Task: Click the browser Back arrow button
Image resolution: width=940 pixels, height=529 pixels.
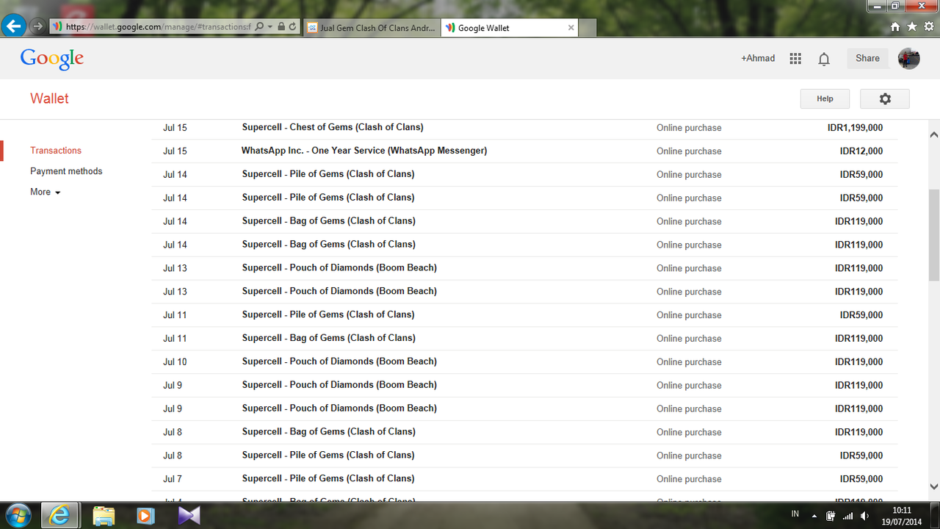Action: (x=13, y=26)
